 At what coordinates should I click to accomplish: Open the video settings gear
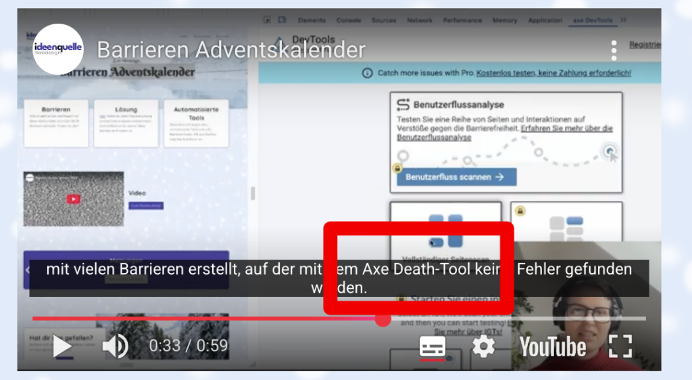(x=483, y=346)
